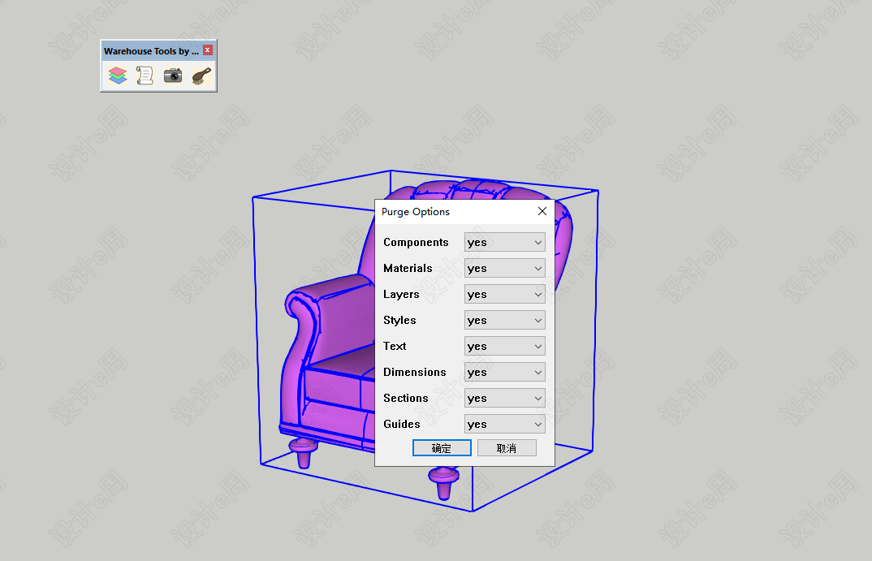Click the paper scroll icon in Warehouse Tools
Screen dimensions: 872x561
pyautogui.click(x=145, y=76)
